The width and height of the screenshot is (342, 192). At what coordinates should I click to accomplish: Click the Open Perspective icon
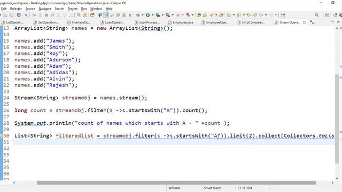(x=327, y=15)
